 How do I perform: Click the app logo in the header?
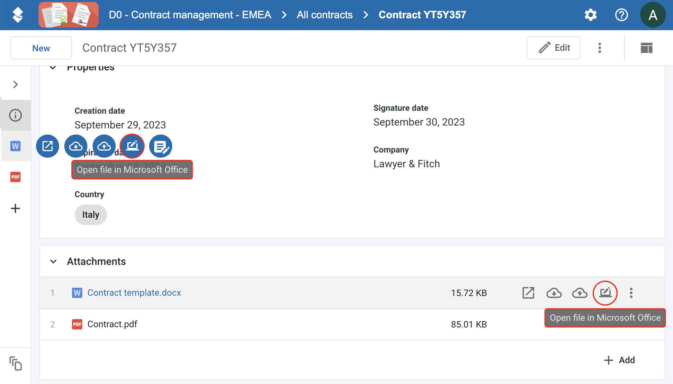(18, 15)
